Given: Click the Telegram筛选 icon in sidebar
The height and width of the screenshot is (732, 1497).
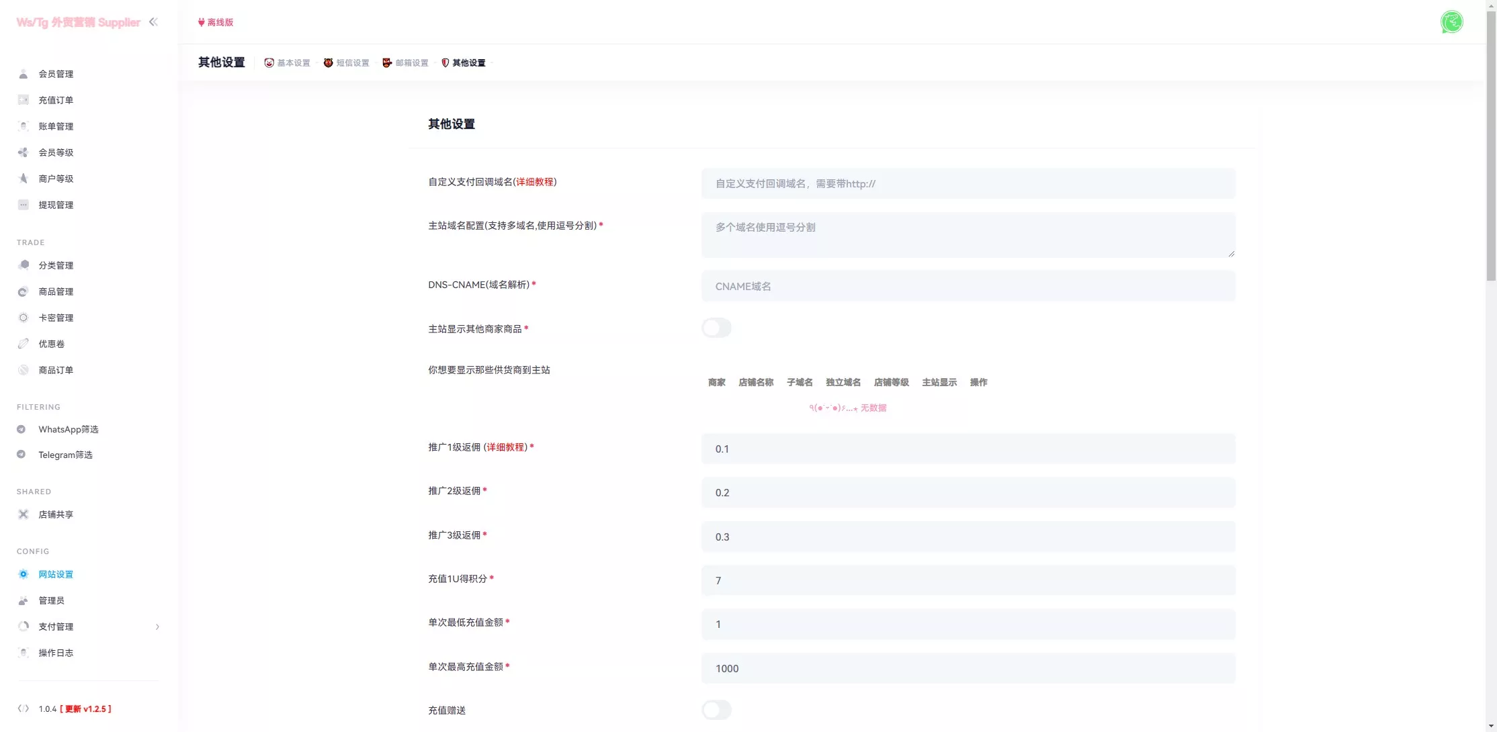Looking at the screenshot, I should tap(22, 455).
